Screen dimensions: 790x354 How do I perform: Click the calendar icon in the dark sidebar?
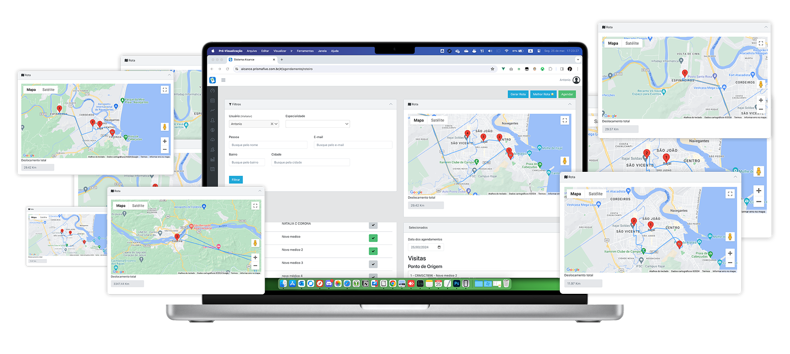tap(212, 100)
